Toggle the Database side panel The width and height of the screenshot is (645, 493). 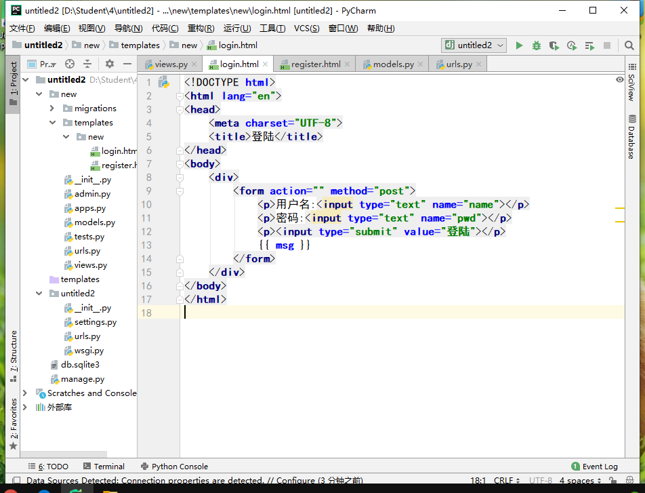click(631, 137)
